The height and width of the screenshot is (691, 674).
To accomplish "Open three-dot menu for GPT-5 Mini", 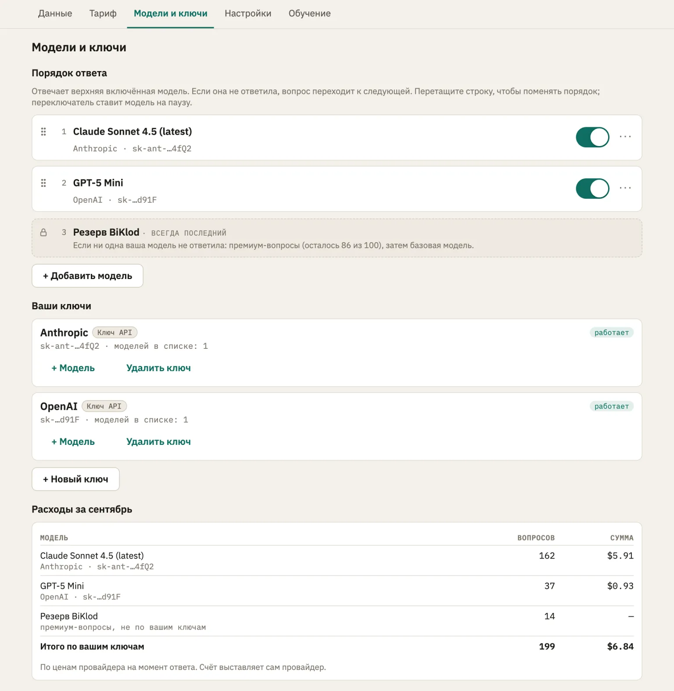I will (x=625, y=188).
